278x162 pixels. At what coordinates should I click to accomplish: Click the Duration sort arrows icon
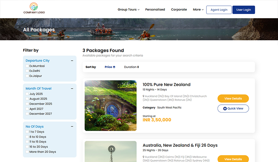(x=138, y=67)
